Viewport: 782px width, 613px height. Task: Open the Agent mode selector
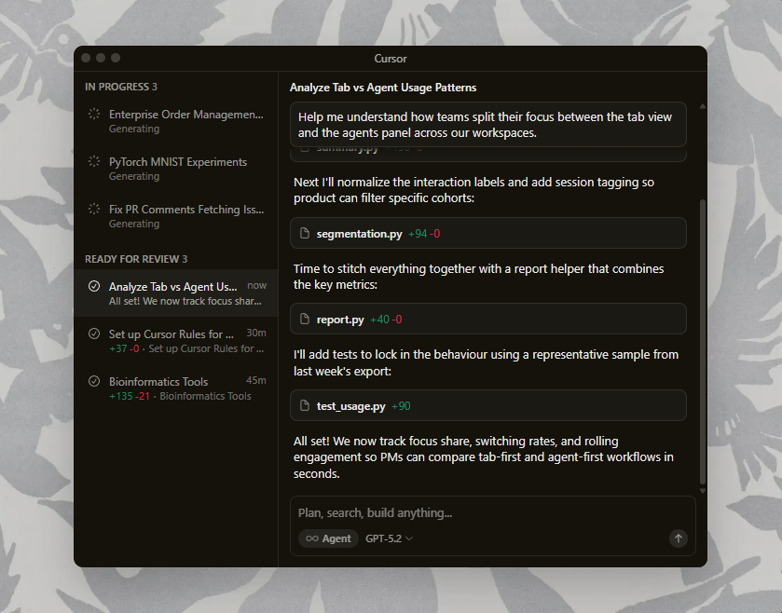pos(328,538)
